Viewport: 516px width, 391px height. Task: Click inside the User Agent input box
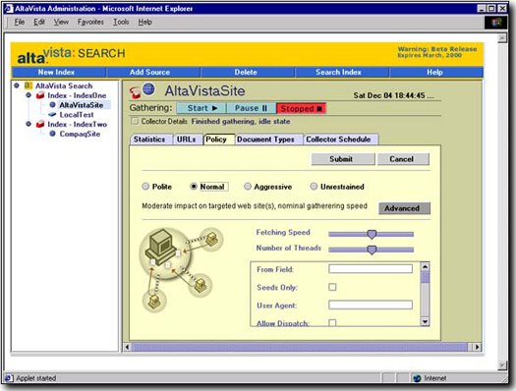point(371,305)
